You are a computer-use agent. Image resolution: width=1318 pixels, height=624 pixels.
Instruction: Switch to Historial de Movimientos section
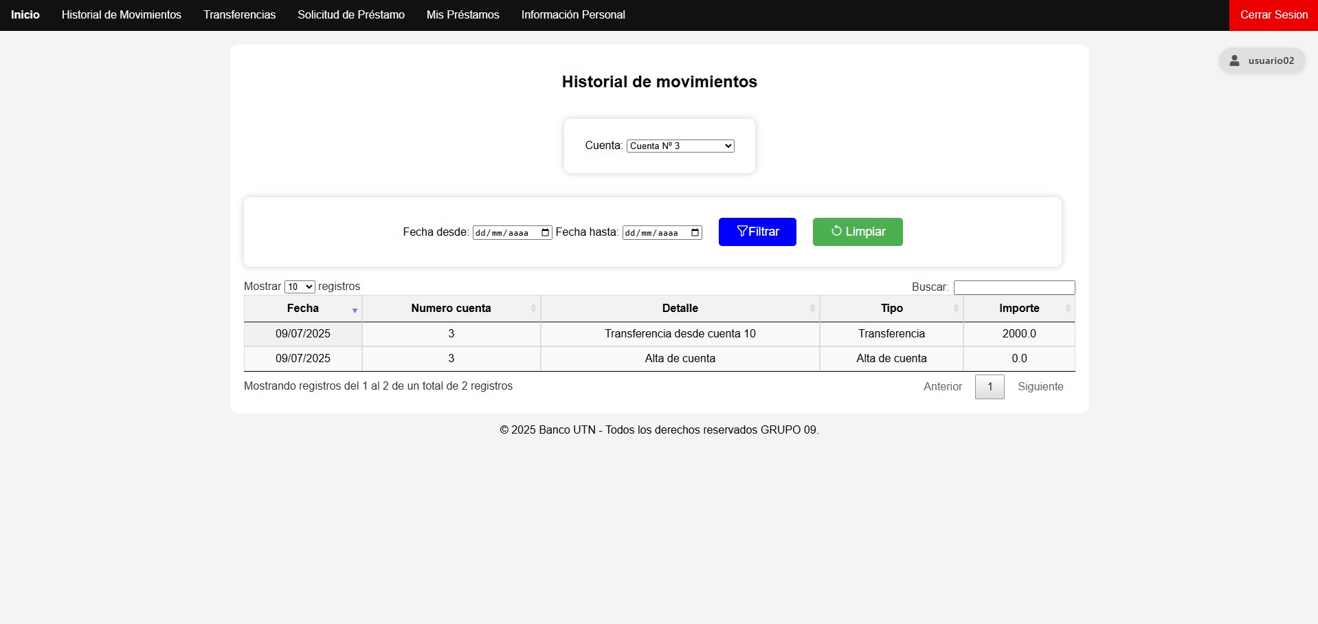pos(121,14)
